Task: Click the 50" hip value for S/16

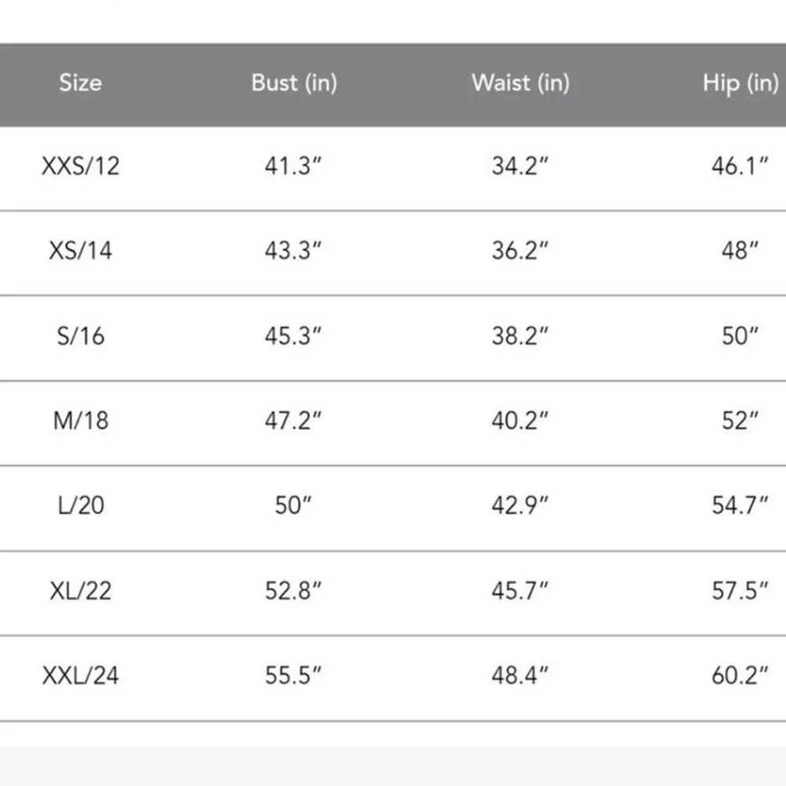Action: [740, 336]
